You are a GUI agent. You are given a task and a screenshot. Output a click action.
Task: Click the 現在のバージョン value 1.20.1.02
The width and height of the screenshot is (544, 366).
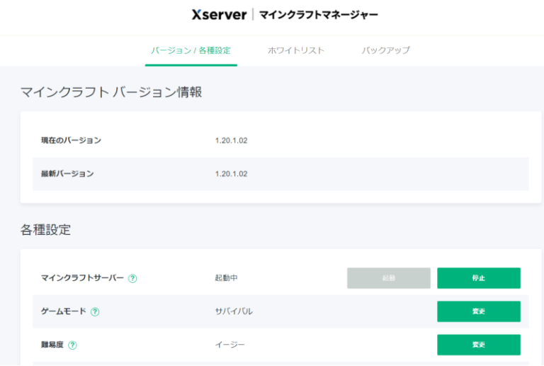coord(231,140)
